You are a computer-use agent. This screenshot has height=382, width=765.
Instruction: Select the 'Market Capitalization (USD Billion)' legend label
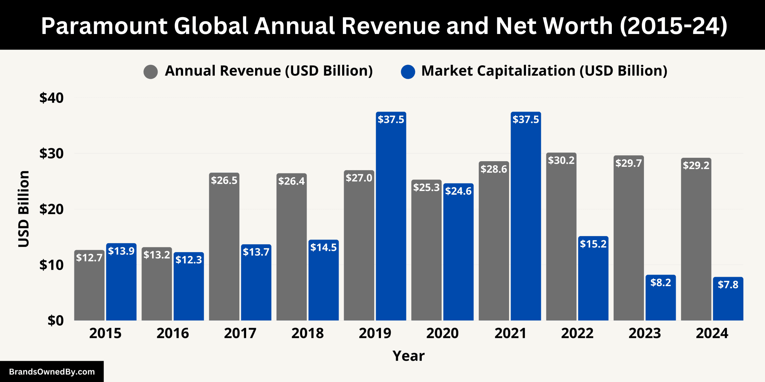[x=544, y=71]
